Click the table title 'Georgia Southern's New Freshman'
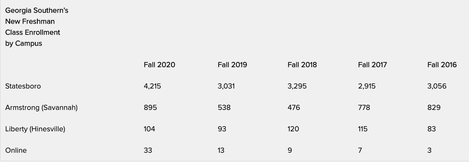 point(37,16)
